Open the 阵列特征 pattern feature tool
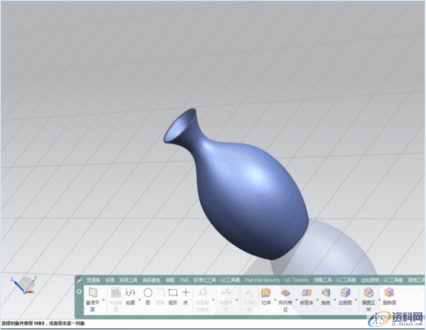Image resolution: width=426 pixels, height=330 pixels. pyautogui.click(x=285, y=293)
